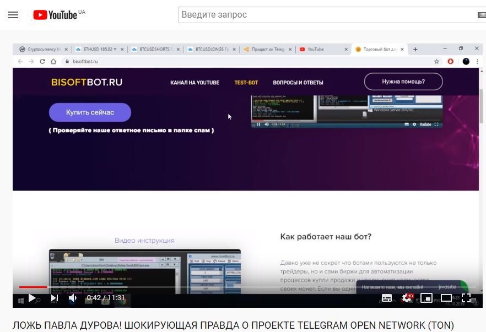486x332 pixels.
Task: Toggle subtitles on the player
Action: point(386,298)
